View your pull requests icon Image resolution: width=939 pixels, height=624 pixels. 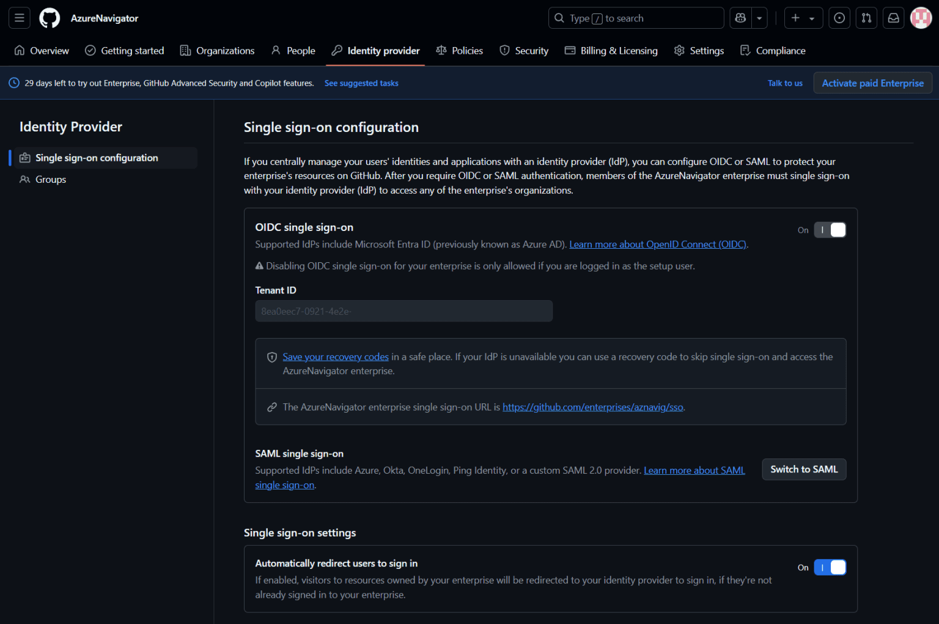coord(866,18)
